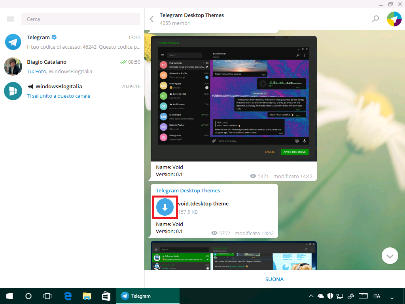405x304 pixels.
Task: Click the Telegram chat avatar
Action: pos(13,42)
